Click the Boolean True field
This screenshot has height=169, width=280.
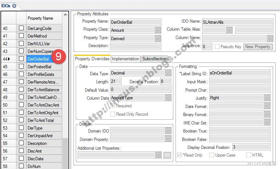(x=240, y=131)
